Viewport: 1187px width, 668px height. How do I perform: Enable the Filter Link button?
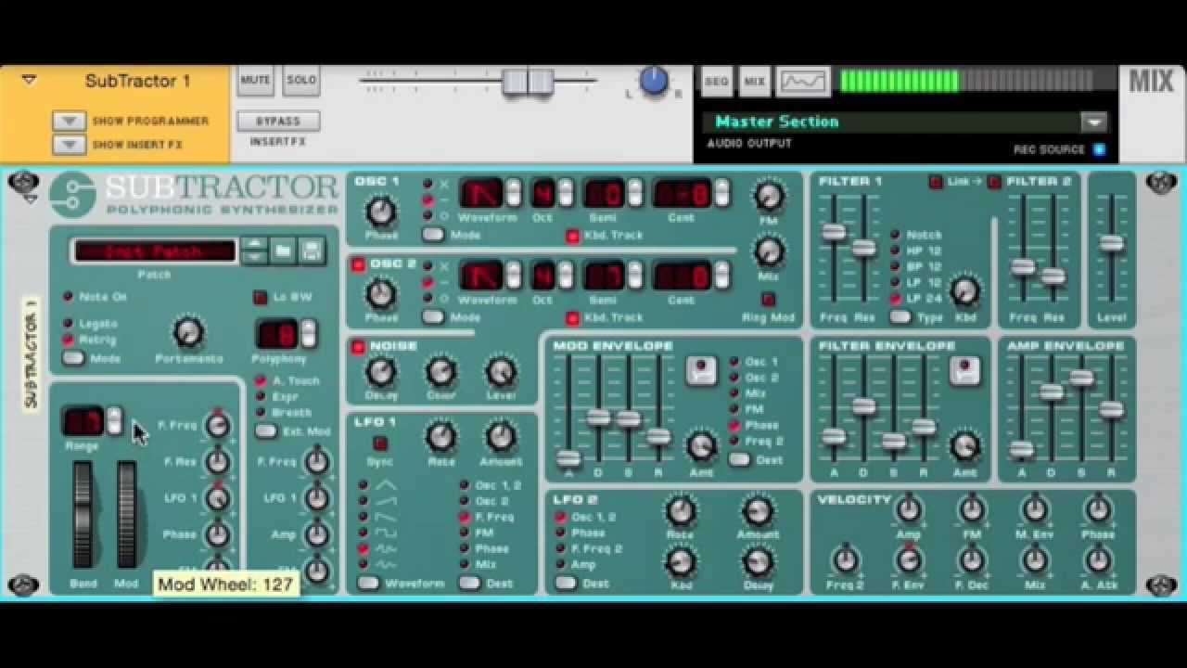point(935,182)
